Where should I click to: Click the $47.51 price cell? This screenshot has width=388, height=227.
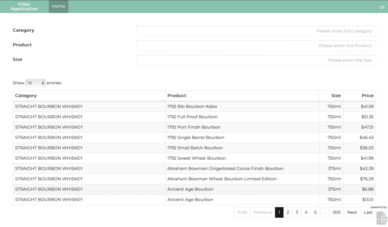click(x=359, y=127)
